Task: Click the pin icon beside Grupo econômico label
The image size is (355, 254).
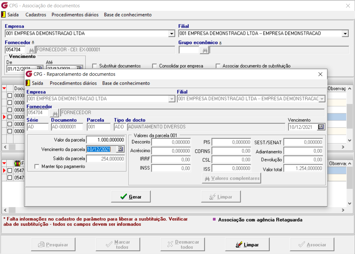Action: click(x=220, y=43)
